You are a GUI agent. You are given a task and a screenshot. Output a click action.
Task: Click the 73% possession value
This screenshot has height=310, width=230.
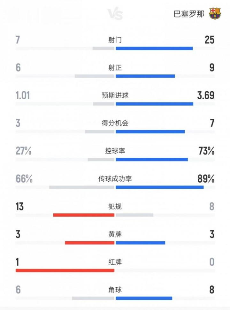206,151
